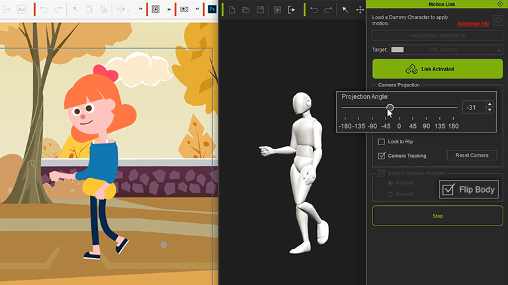
Task: Click the export arrow icon in 3D toolbar
Action: coord(291,9)
